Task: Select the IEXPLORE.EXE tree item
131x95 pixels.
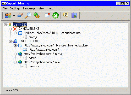Action: coord(29,41)
